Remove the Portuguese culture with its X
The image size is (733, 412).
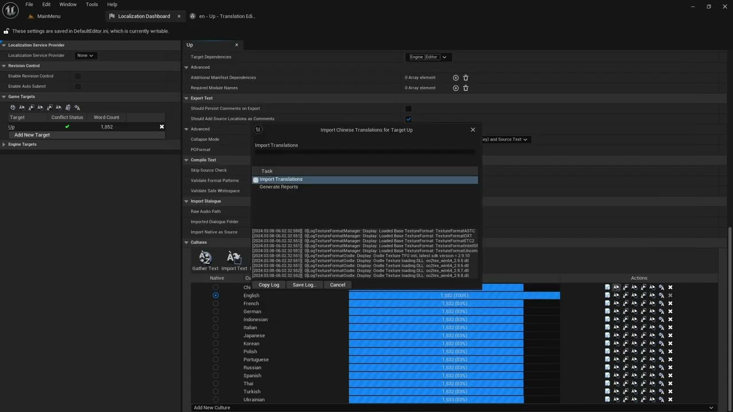pos(671,359)
